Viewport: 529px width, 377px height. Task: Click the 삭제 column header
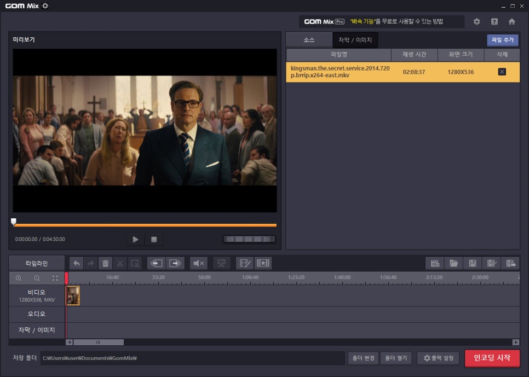[x=502, y=55]
